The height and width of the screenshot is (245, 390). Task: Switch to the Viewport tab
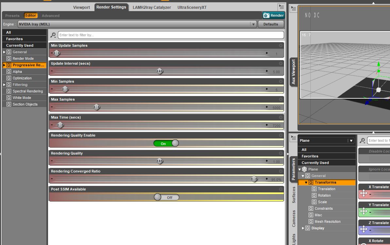[x=82, y=8]
